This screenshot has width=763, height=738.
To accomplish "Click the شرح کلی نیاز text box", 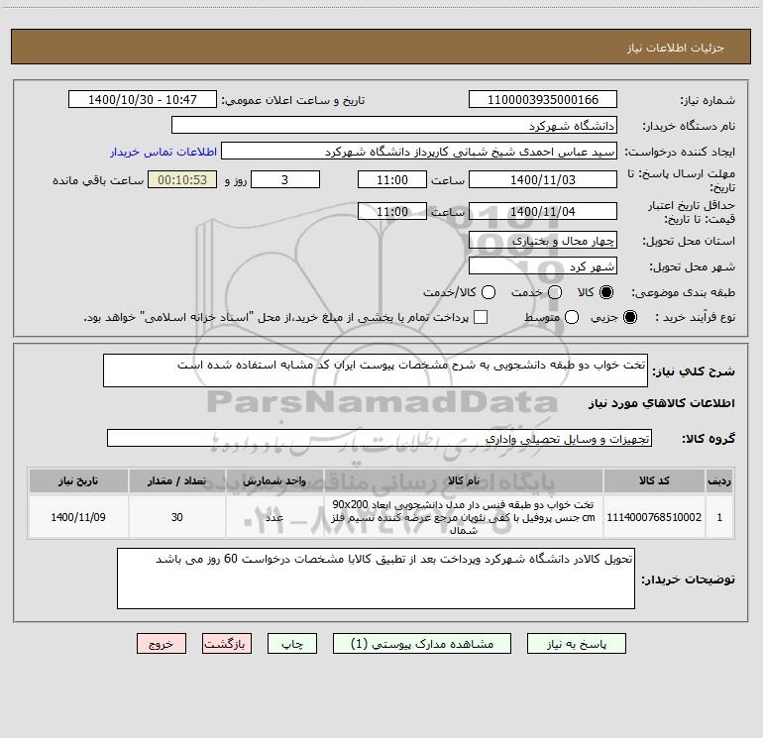I will click(x=376, y=370).
